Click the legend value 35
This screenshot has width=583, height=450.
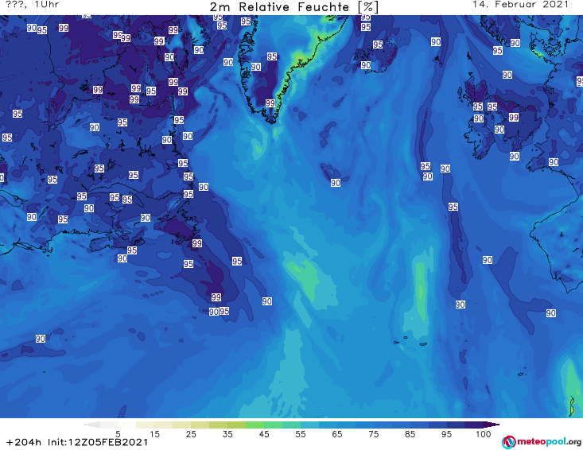pyautogui.click(x=227, y=434)
